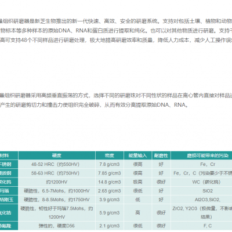
Task: Select the SiO2 contamination cell in 玛瑙 row
Action: [x=201, y=191]
